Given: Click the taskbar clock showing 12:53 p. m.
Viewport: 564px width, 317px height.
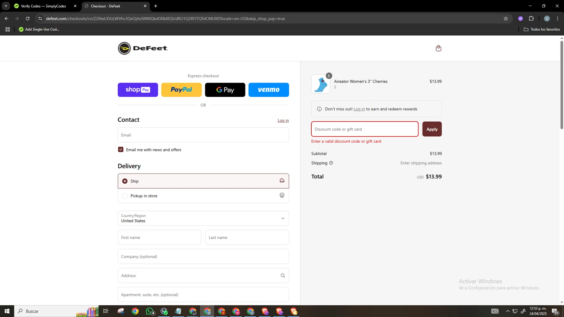Looking at the screenshot, I should (538, 311).
